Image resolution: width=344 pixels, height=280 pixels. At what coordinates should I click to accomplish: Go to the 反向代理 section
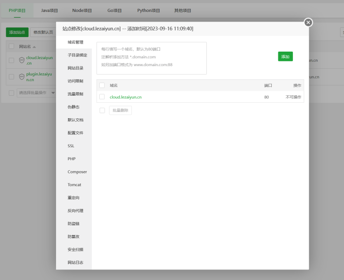75,210
